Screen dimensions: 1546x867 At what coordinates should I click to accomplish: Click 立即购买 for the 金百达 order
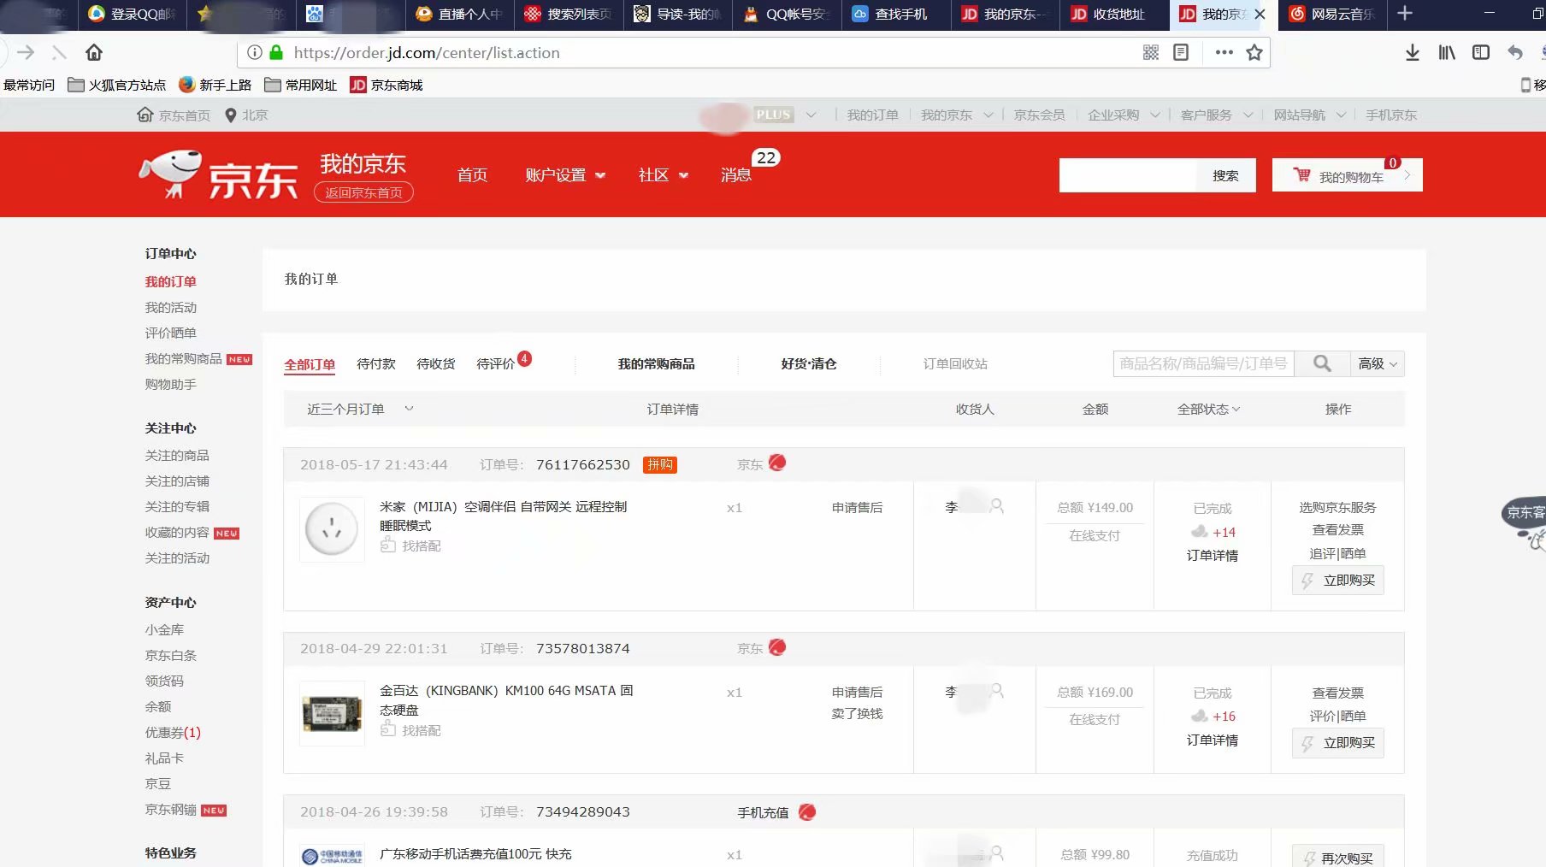[x=1338, y=743]
